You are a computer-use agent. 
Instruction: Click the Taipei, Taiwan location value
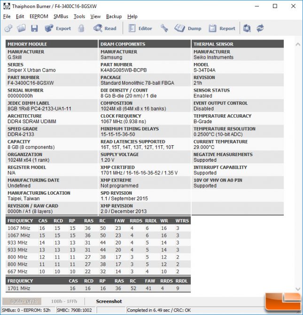tap(23, 199)
